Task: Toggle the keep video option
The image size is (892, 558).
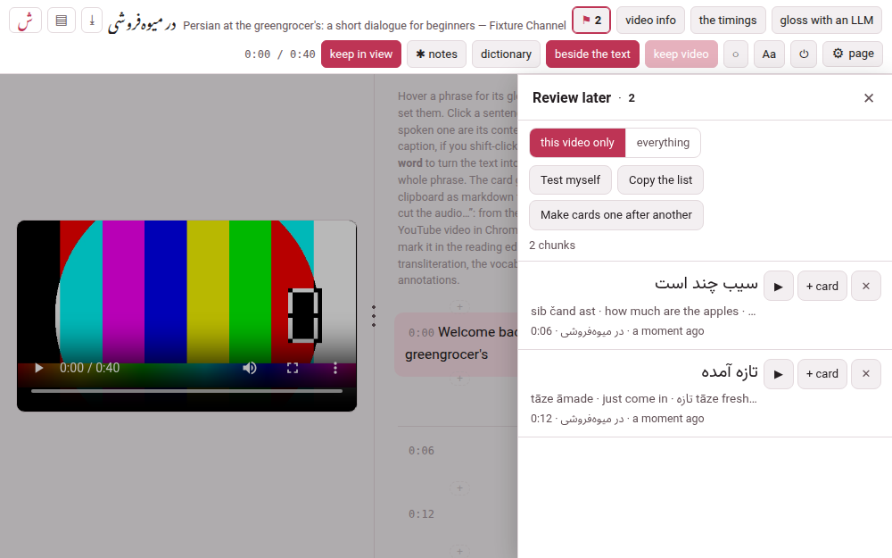Action: click(681, 54)
